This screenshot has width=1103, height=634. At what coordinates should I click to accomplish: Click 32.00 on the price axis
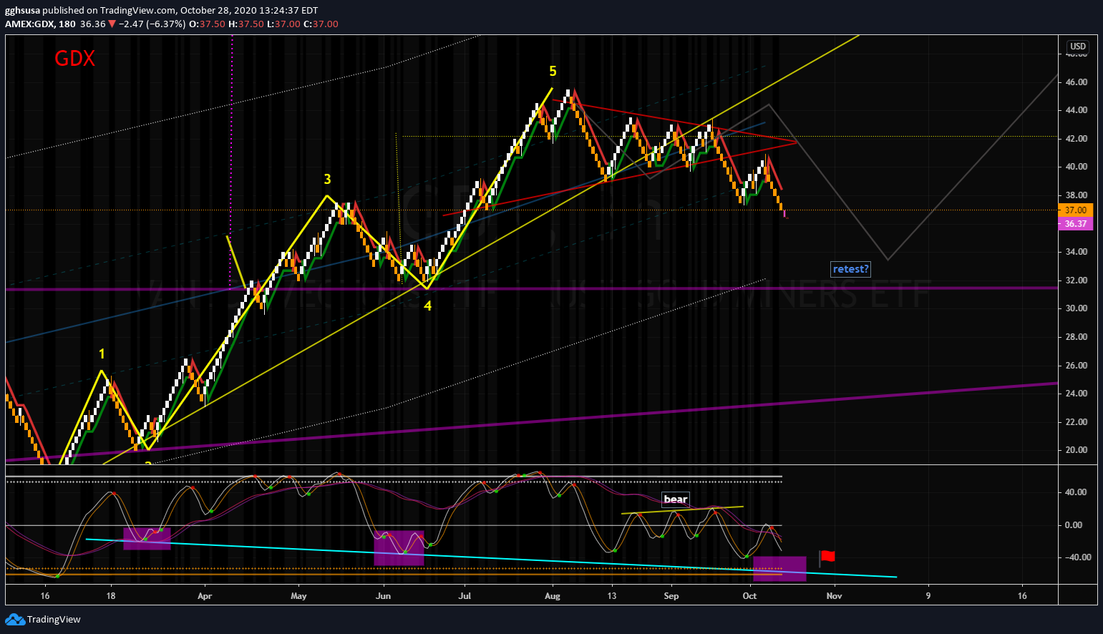pos(1076,281)
